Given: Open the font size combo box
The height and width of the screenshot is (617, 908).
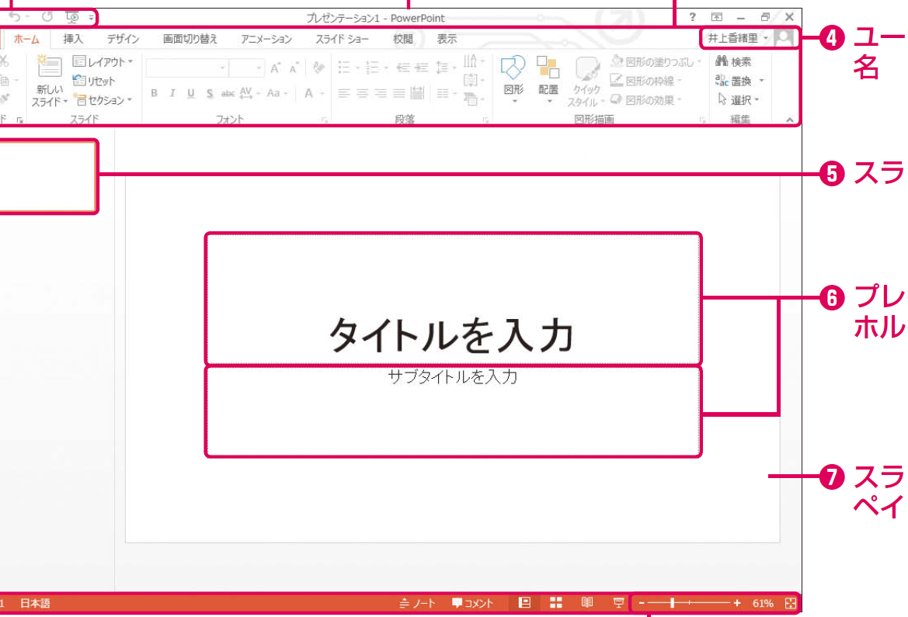Looking at the screenshot, I should [x=246, y=68].
